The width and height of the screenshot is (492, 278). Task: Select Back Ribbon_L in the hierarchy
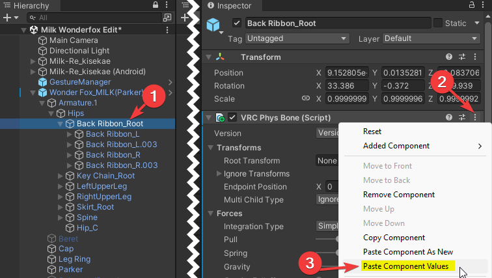(113, 134)
